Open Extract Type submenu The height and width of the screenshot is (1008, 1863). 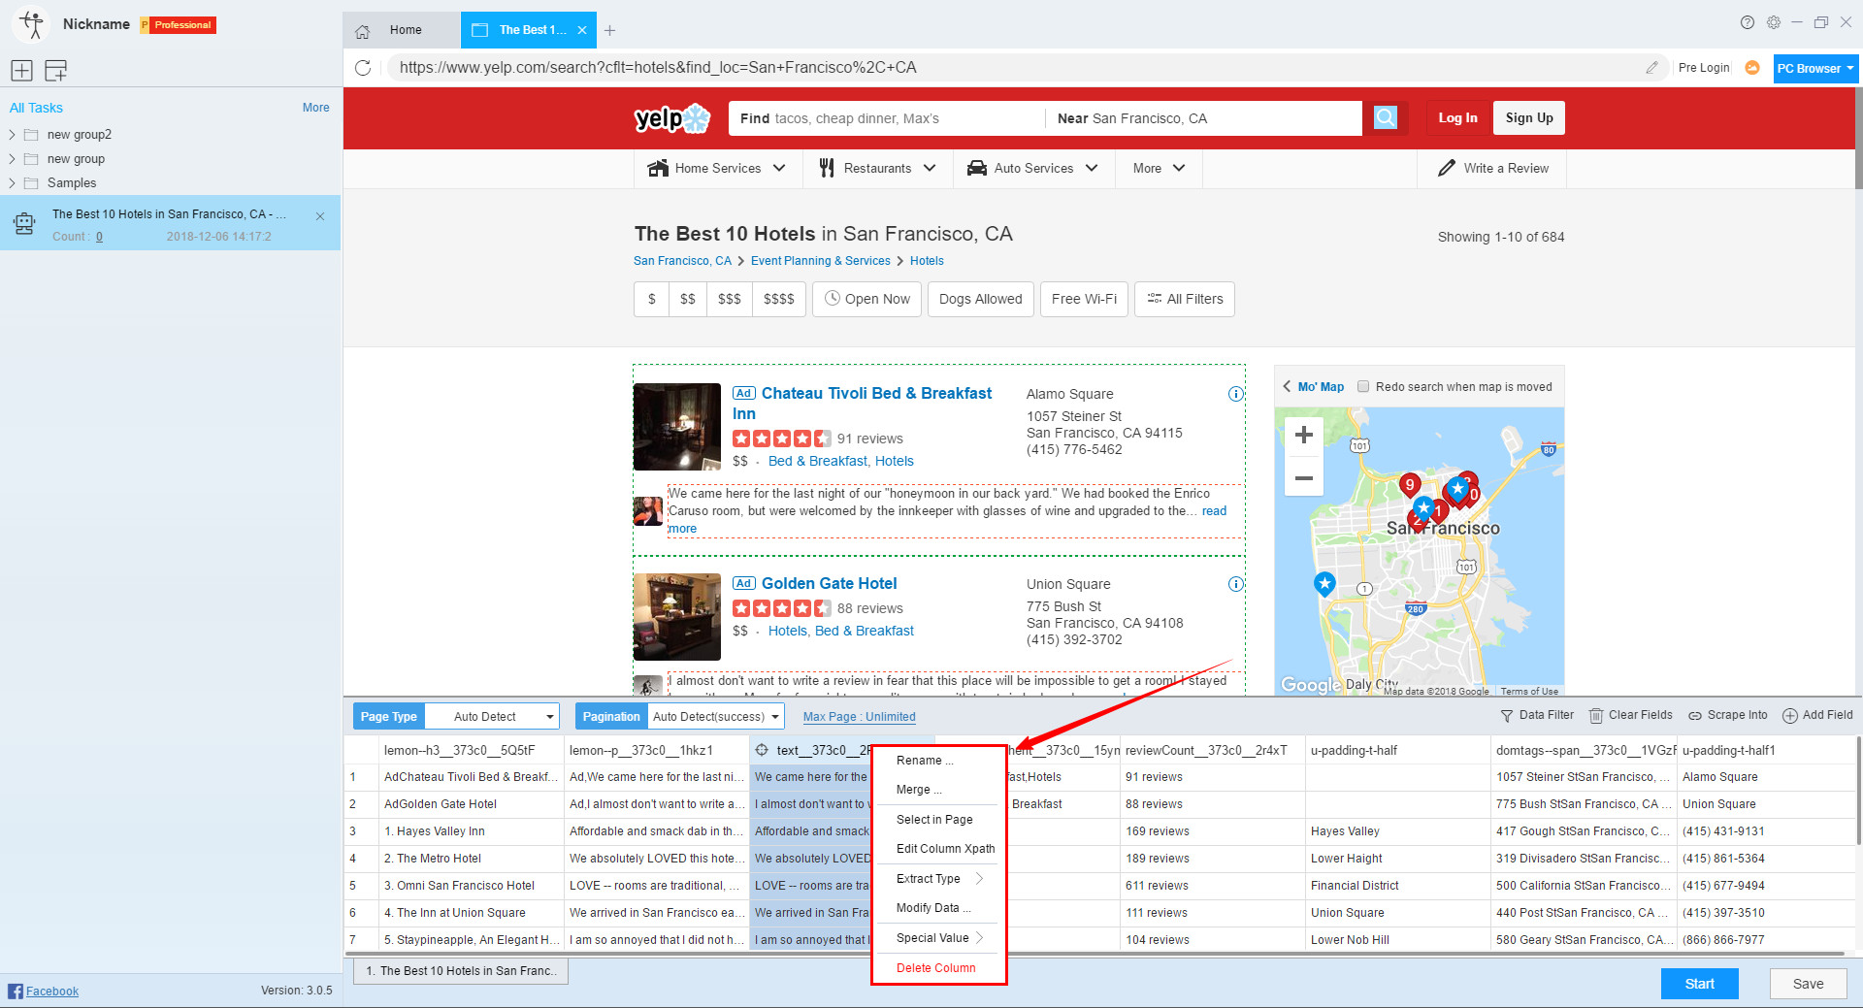tap(937, 879)
